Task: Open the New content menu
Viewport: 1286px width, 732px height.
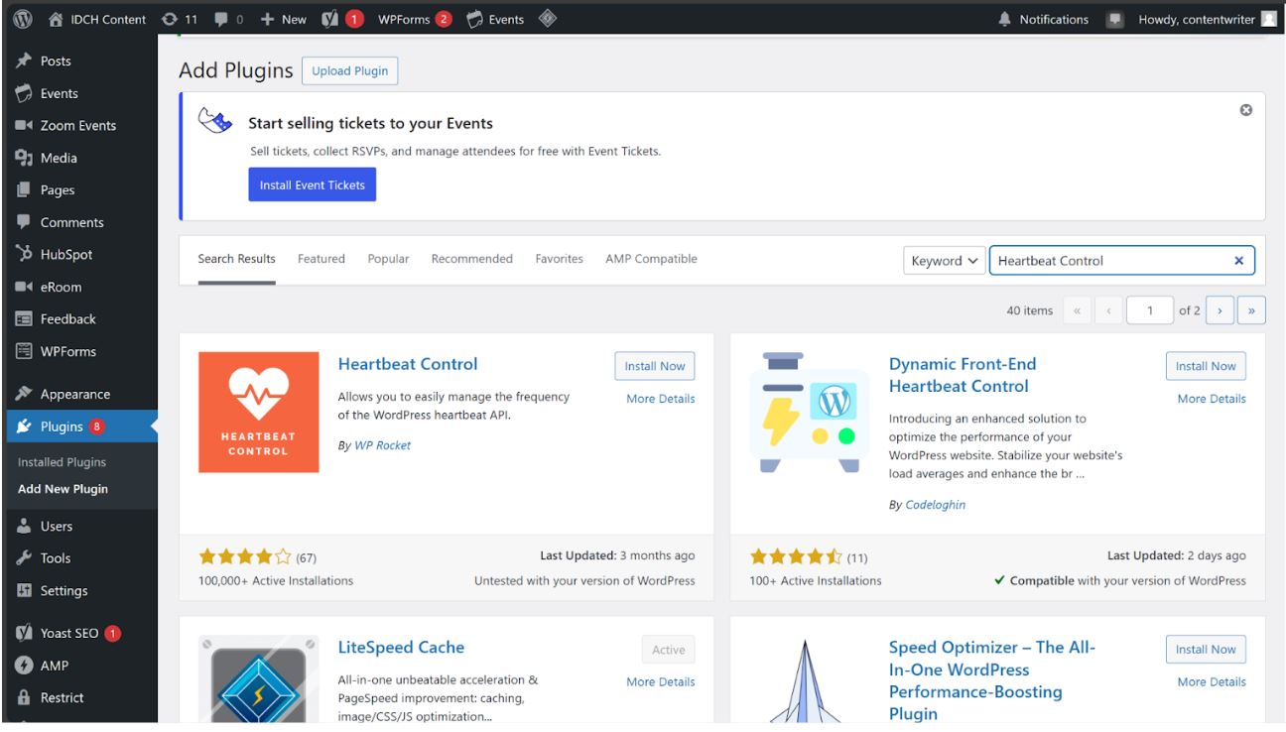Action: click(x=284, y=19)
